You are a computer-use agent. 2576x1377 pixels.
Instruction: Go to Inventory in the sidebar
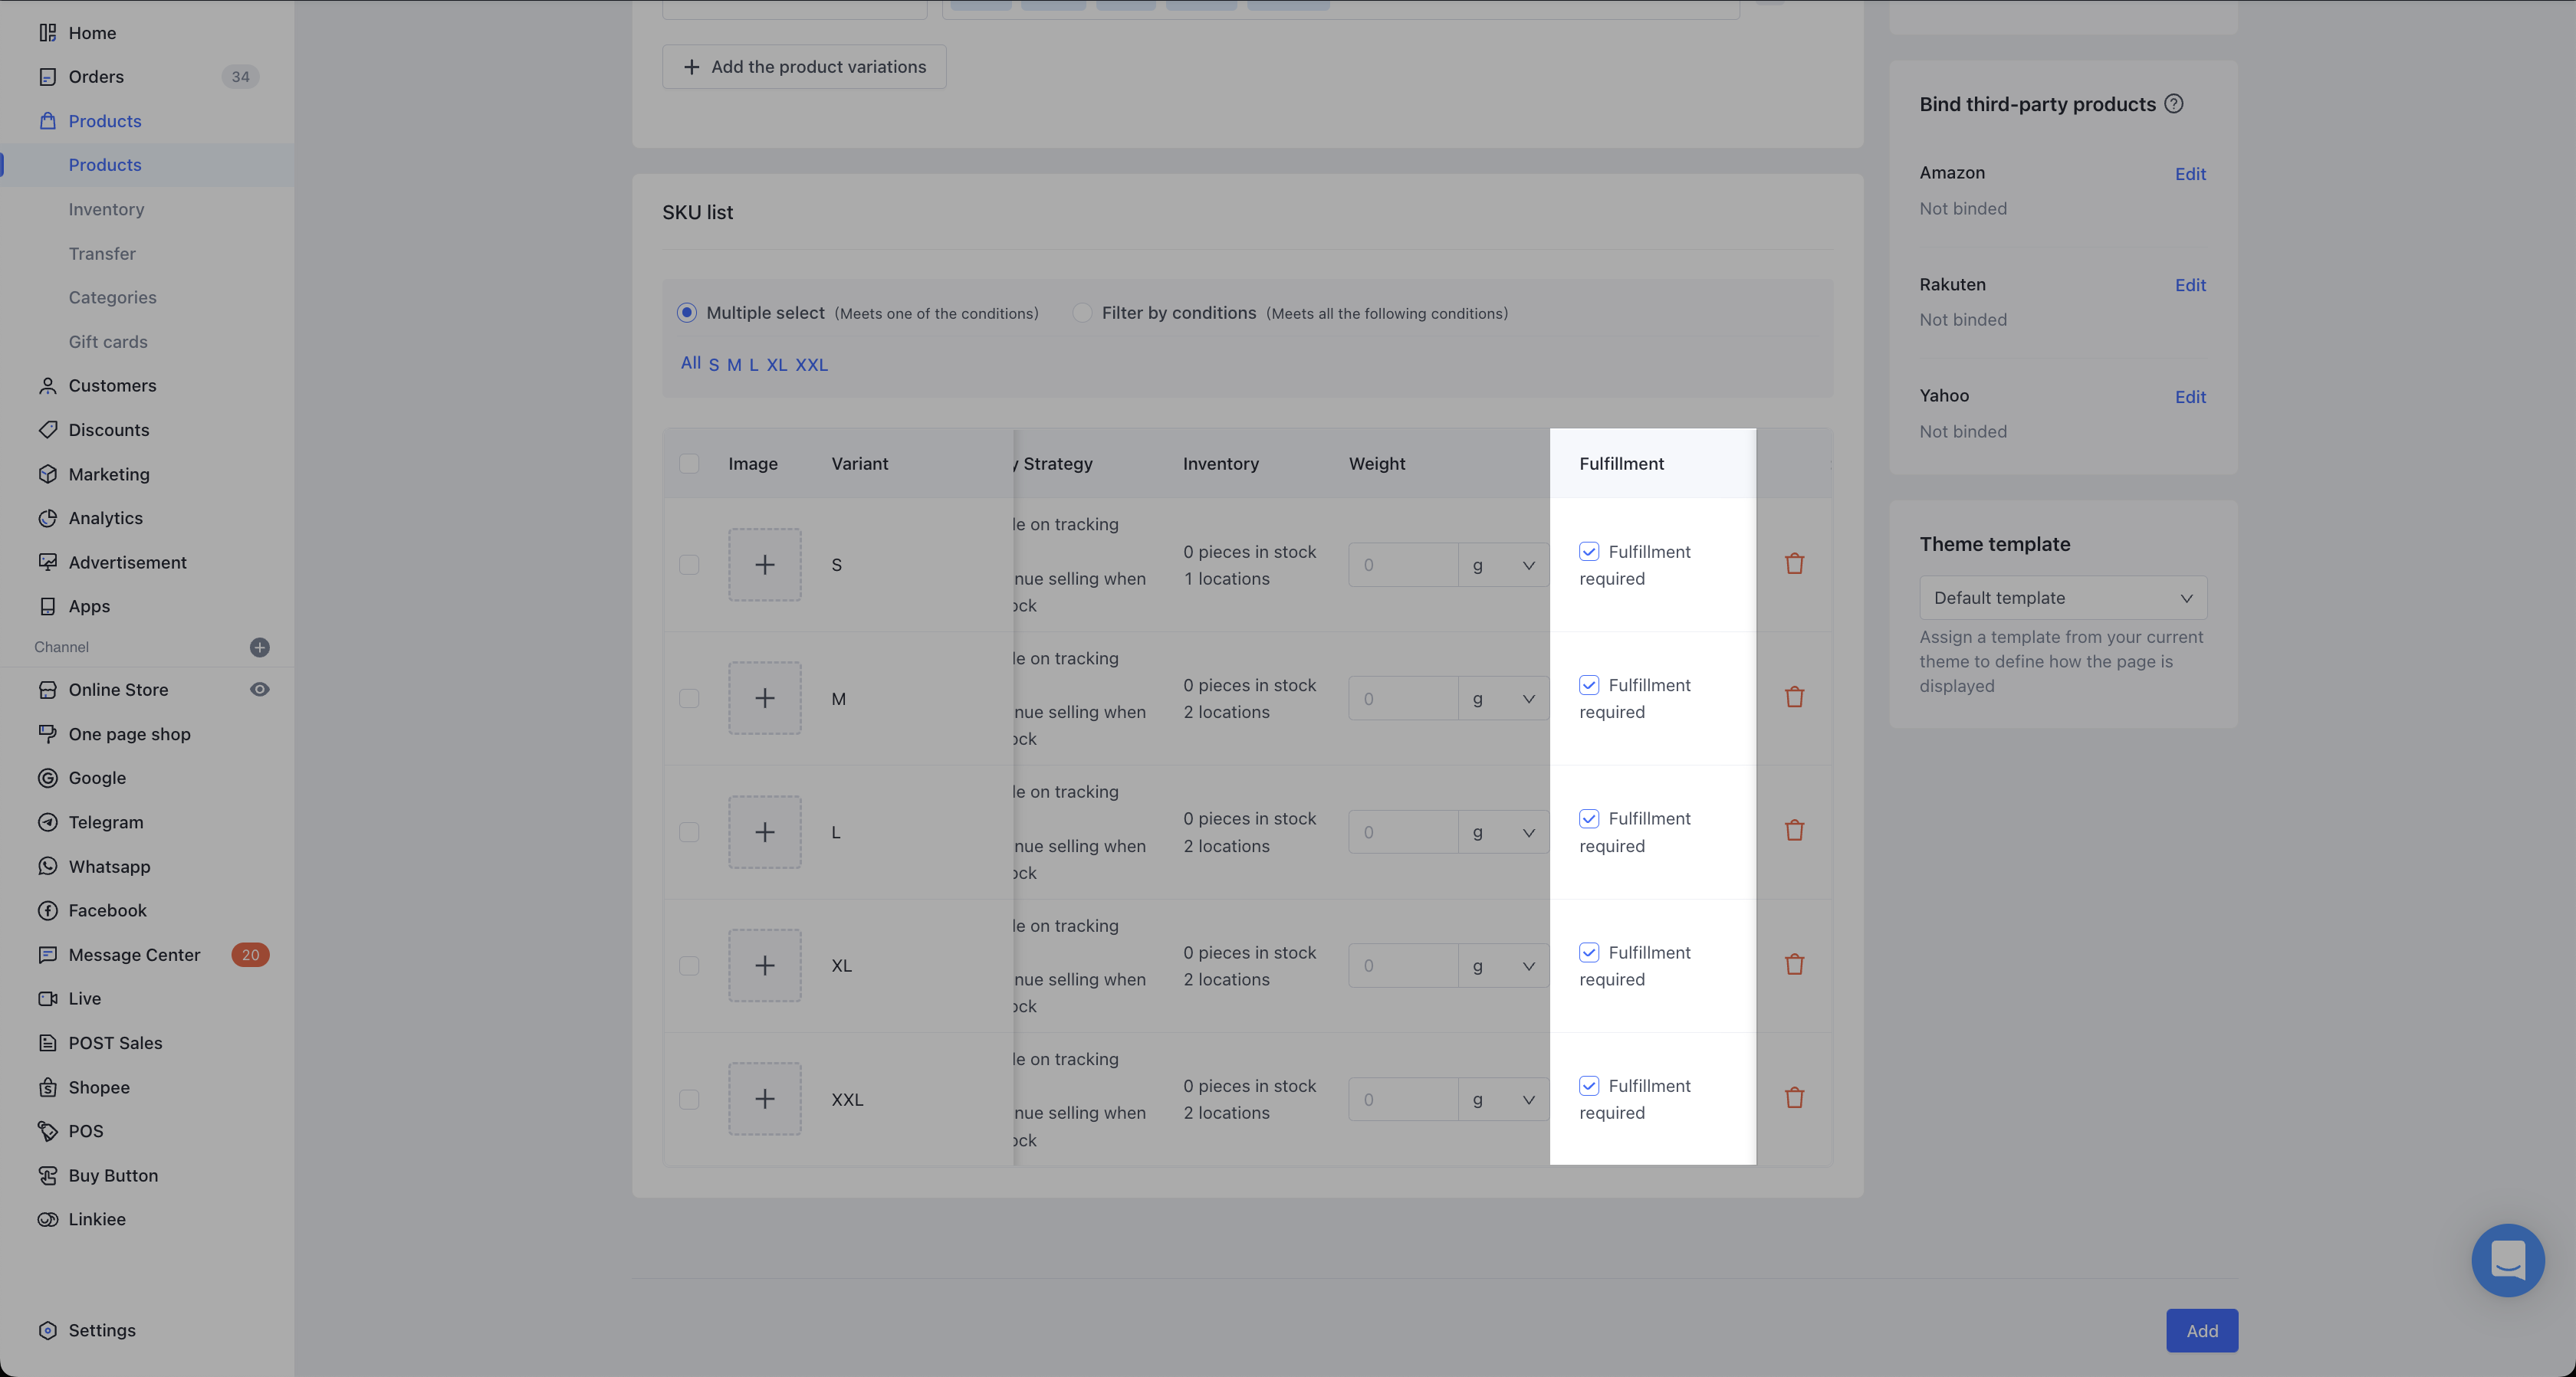[106, 209]
